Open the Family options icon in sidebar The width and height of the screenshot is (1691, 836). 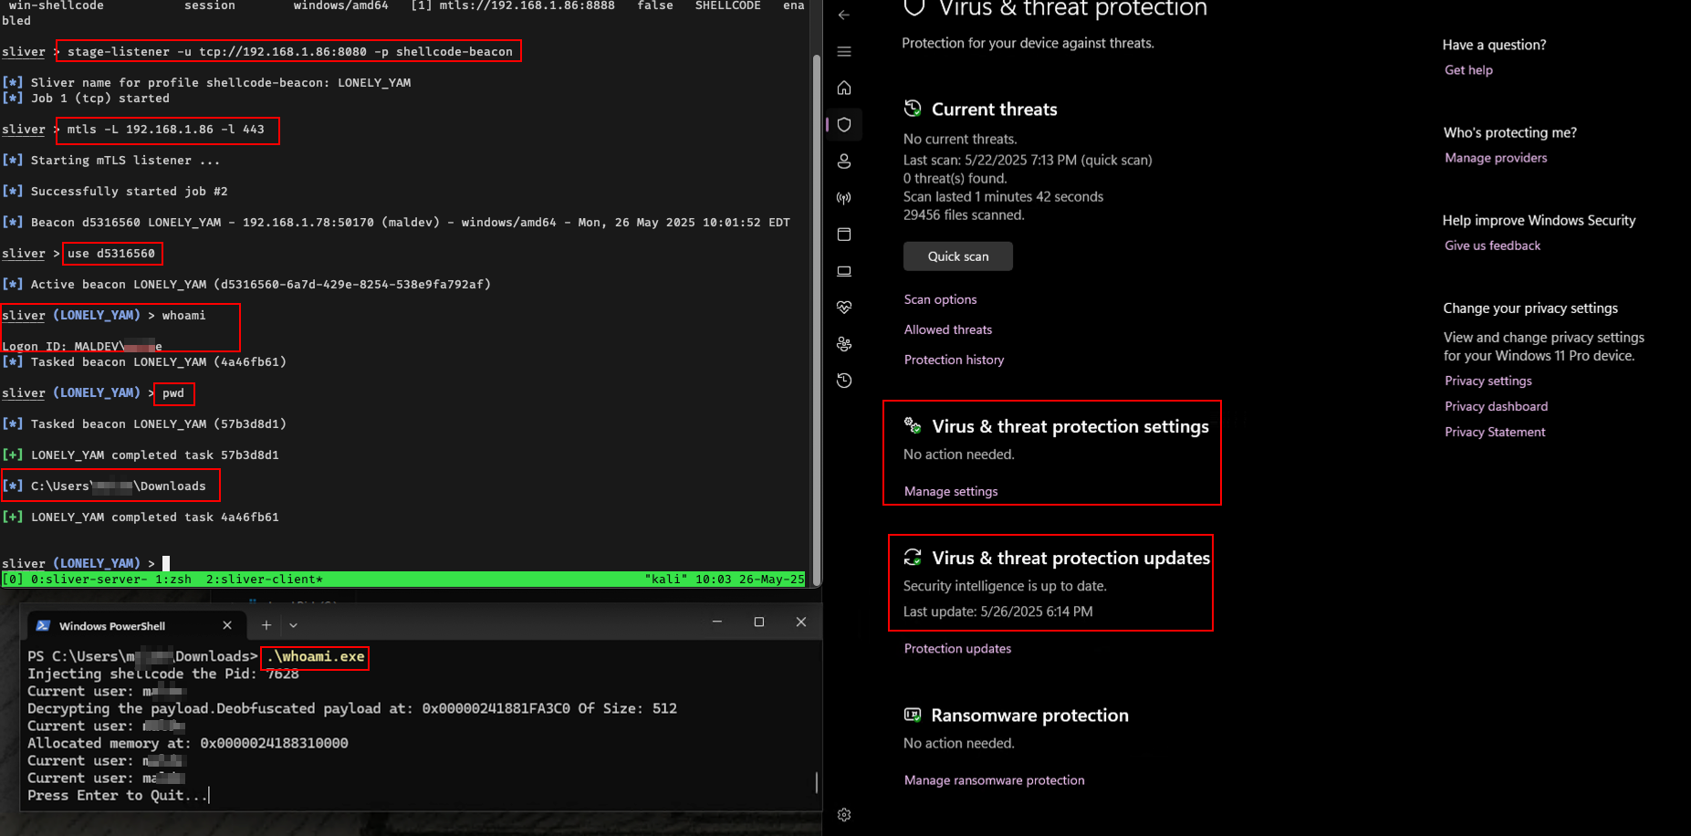[844, 344]
